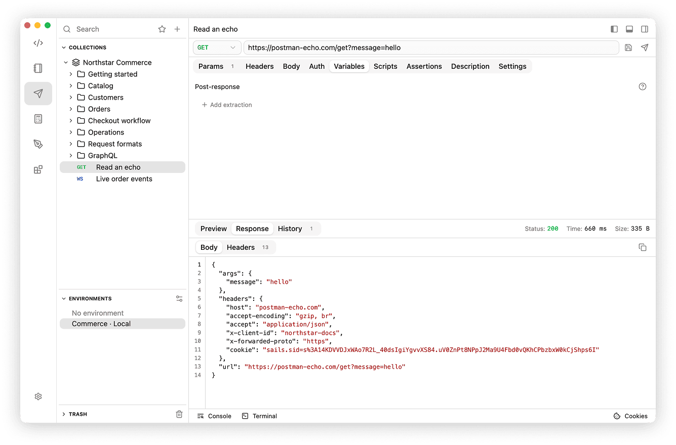Open the History tab
Image resolution: width=676 pixels, height=445 pixels.
[297, 229]
